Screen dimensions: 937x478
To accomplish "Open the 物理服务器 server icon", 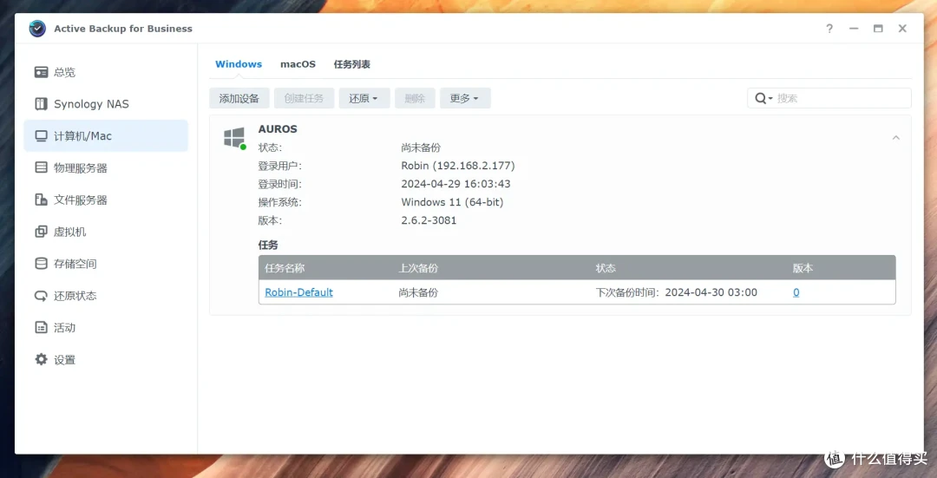I will (41, 168).
